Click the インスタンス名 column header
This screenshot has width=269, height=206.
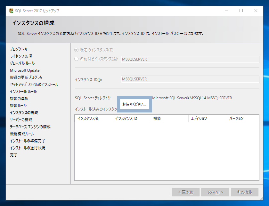point(94,119)
